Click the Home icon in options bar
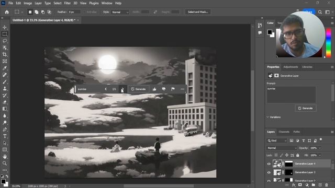This screenshot has height=188, width=335. coord(7,12)
